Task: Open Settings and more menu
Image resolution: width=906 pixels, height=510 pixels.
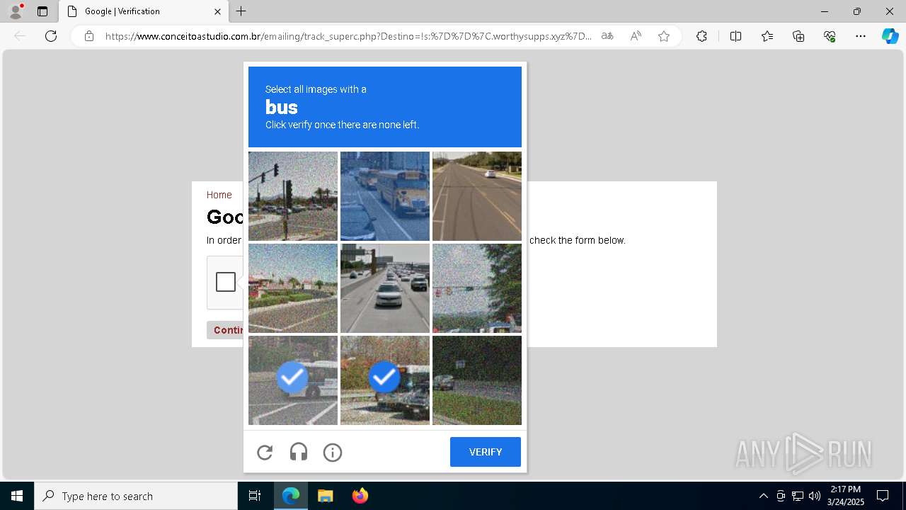Action: tap(861, 36)
